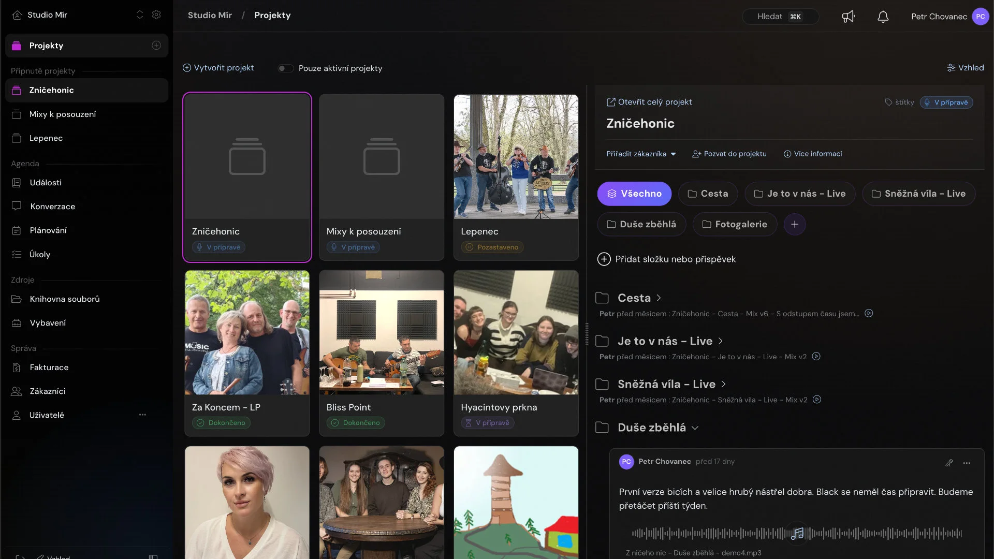Switch to the Fotogalerie folder tab

pos(735,224)
